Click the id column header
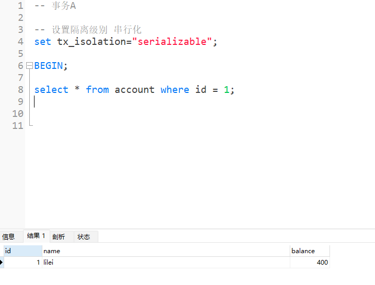The image size is (375, 285). (23, 251)
